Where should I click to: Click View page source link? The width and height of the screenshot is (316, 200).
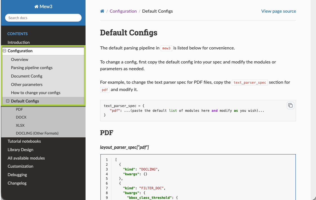tap(278, 11)
